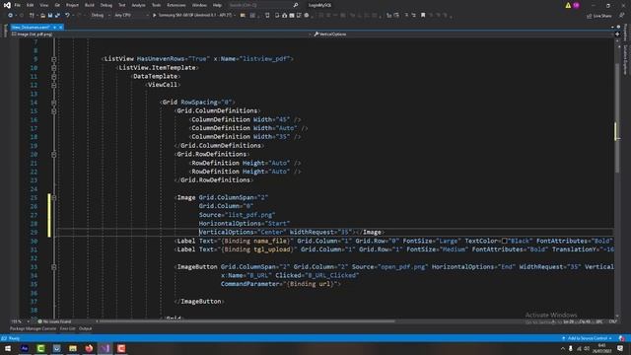Collapse the ListView block at line 9
Screen dimensions: 631x355
coord(54,59)
